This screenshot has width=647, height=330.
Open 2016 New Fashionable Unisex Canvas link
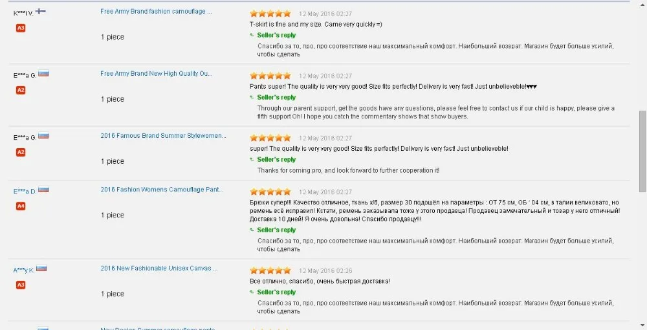coord(159,268)
